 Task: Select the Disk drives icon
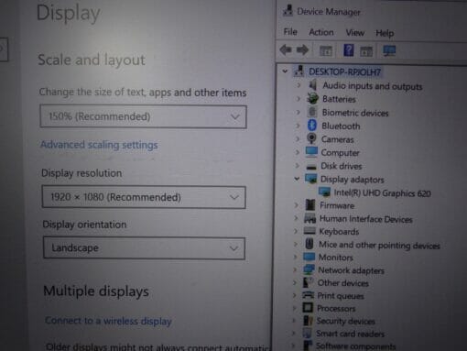[311, 167]
